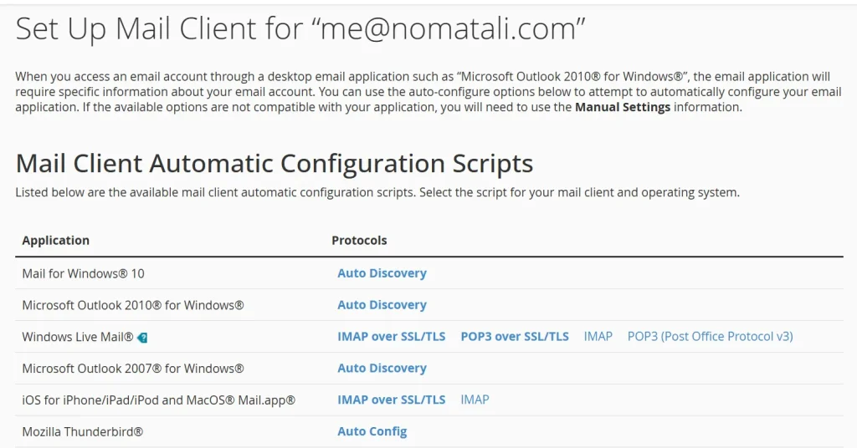Click the bold Manual Settings text
857x448 pixels.
(623, 107)
